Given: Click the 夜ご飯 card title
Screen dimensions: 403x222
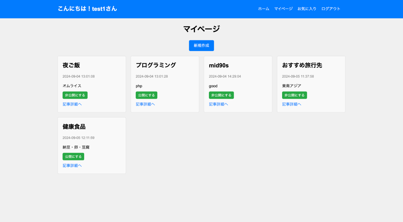Looking at the screenshot, I should point(71,65).
